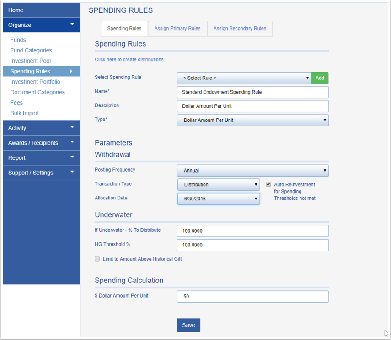Click the 'Click here to create distributions' link
The image size is (391, 340).
pos(130,59)
